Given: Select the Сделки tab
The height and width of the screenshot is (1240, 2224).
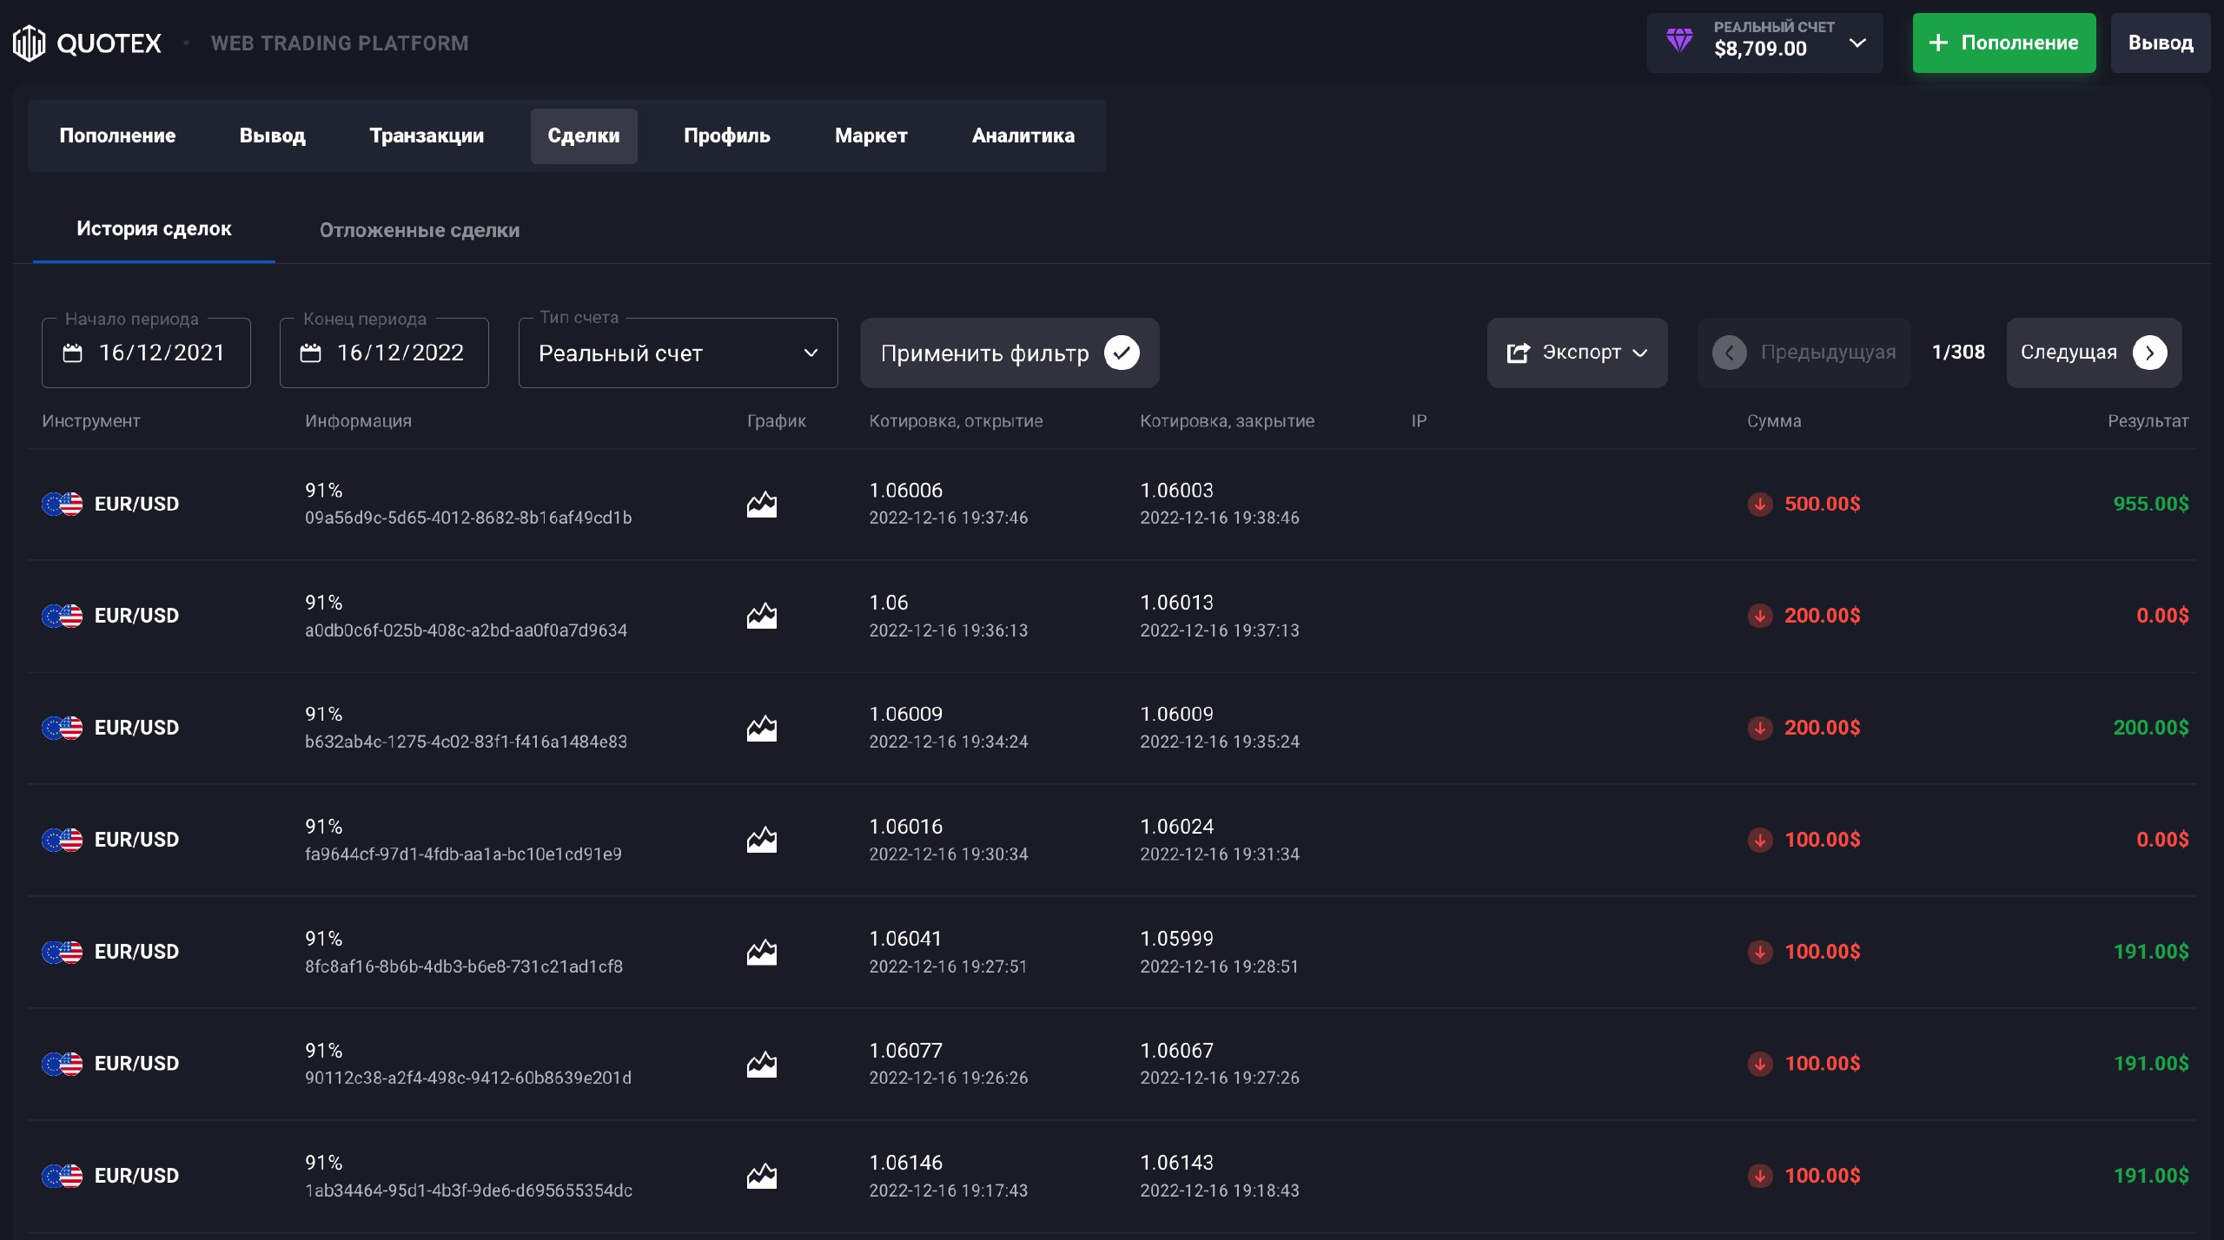Looking at the screenshot, I should point(584,135).
